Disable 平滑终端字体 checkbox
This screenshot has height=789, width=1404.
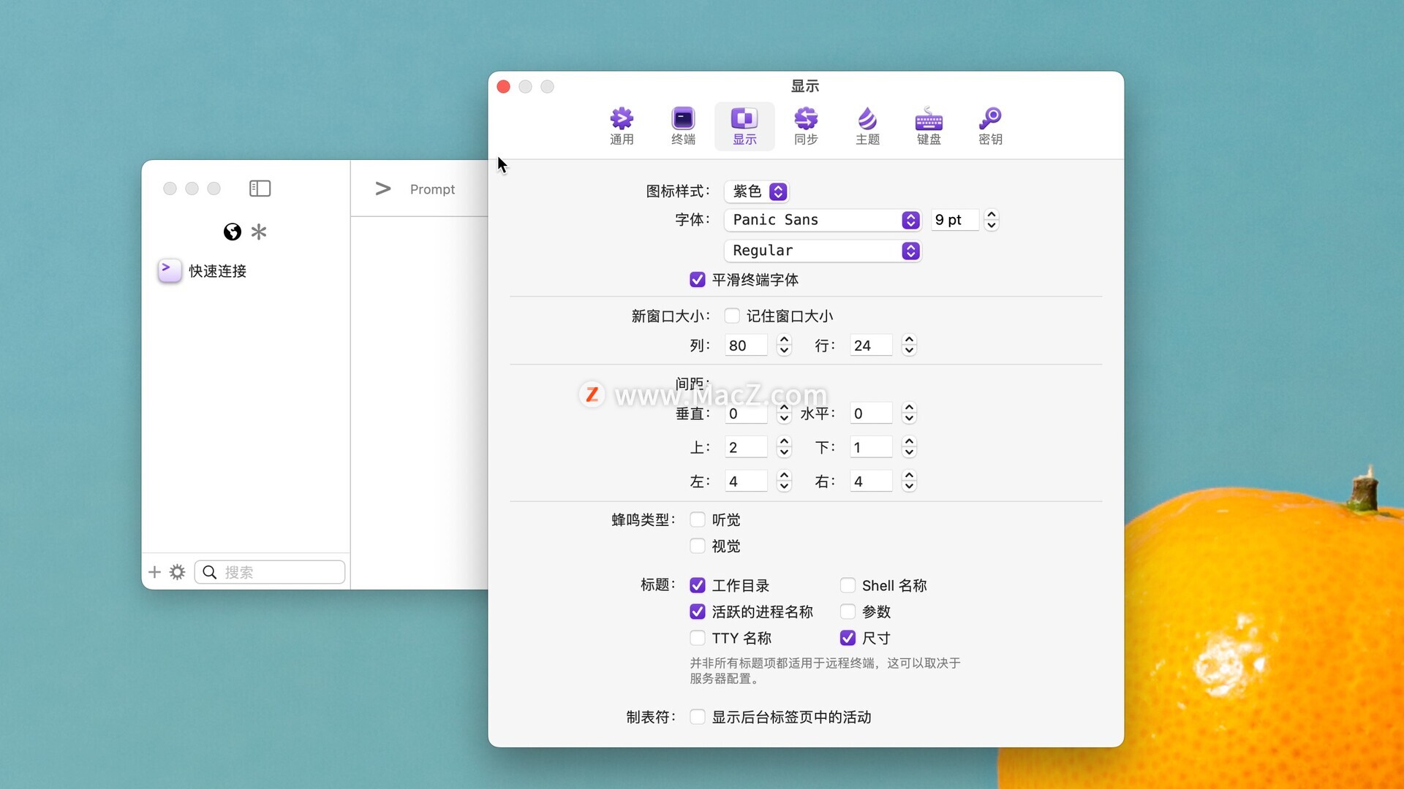(698, 280)
